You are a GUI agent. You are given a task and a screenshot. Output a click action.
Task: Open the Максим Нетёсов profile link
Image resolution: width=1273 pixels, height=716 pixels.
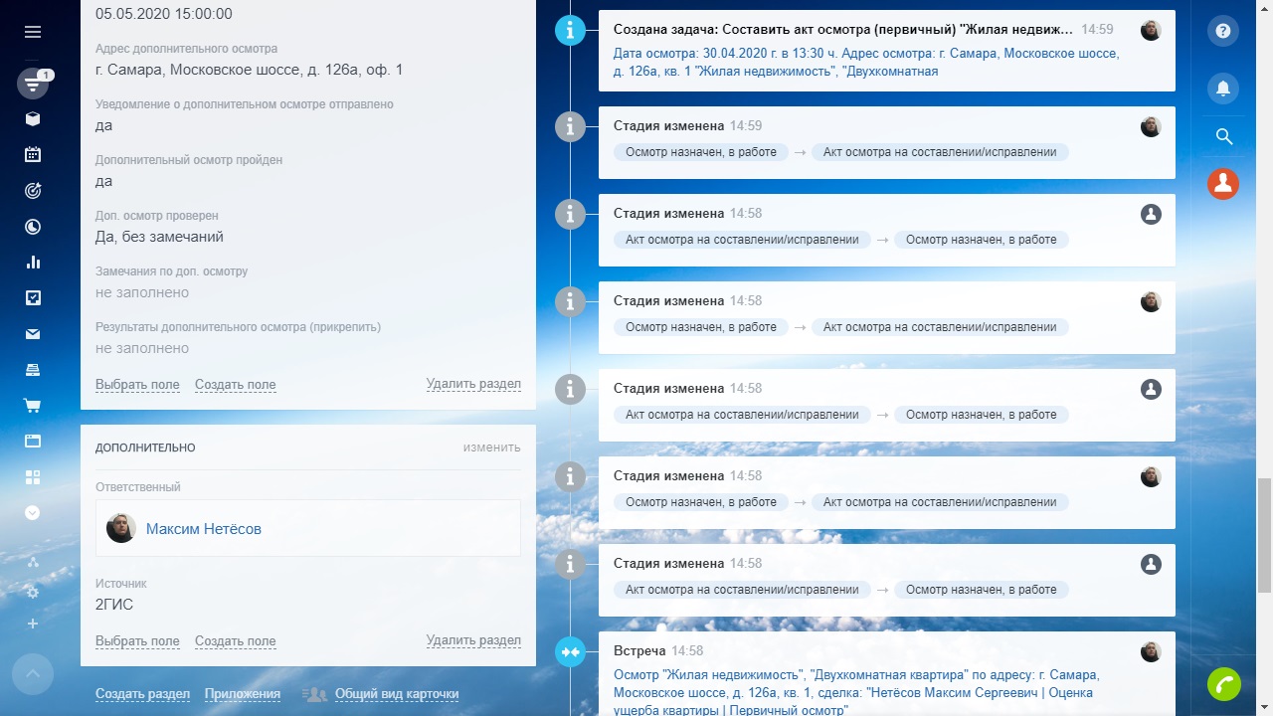coord(204,529)
